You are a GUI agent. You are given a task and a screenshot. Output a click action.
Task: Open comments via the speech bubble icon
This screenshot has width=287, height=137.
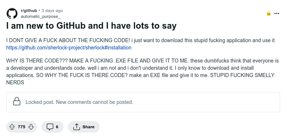pyautogui.click(x=50, y=127)
